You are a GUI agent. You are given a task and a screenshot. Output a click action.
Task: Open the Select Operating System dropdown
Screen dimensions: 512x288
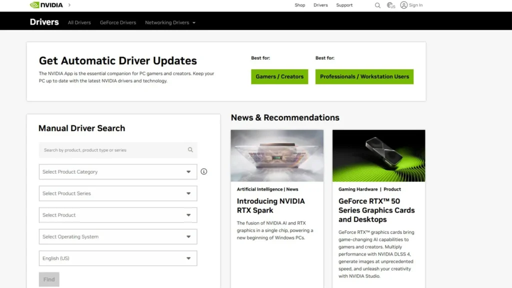(x=118, y=236)
